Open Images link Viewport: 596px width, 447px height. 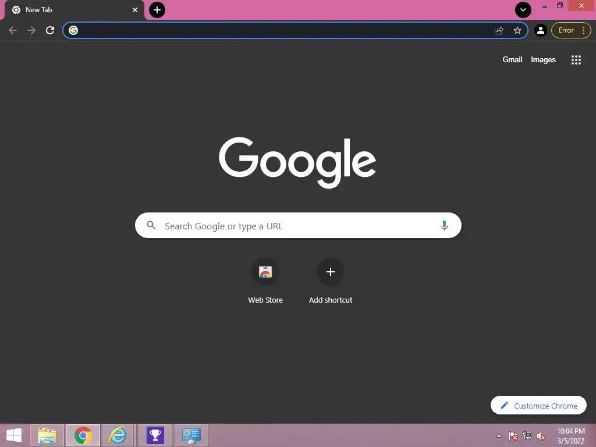coord(543,60)
